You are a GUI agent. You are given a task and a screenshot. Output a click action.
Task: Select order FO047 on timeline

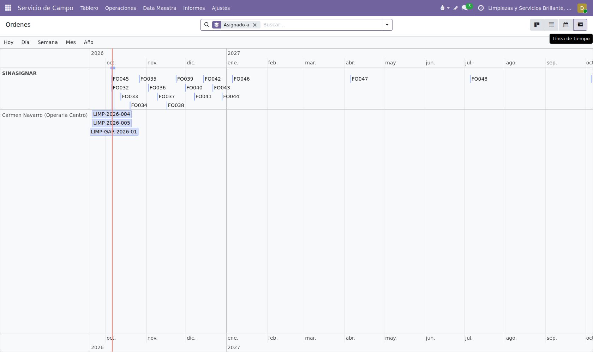[x=360, y=79]
